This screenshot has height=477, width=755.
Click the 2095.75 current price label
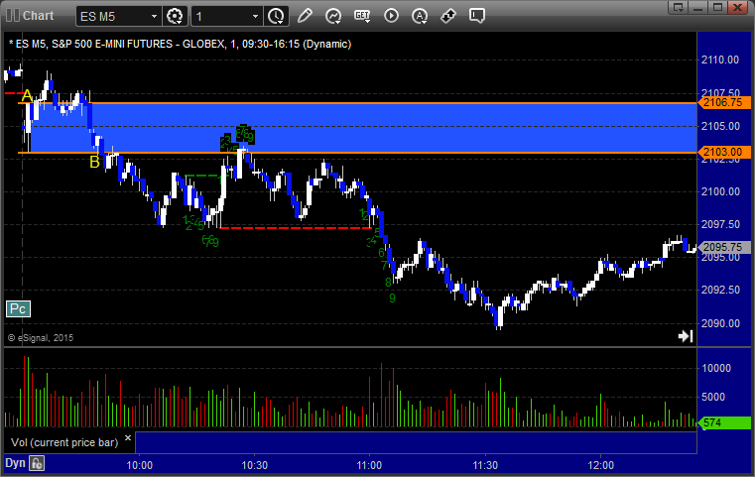click(x=723, y=247)
